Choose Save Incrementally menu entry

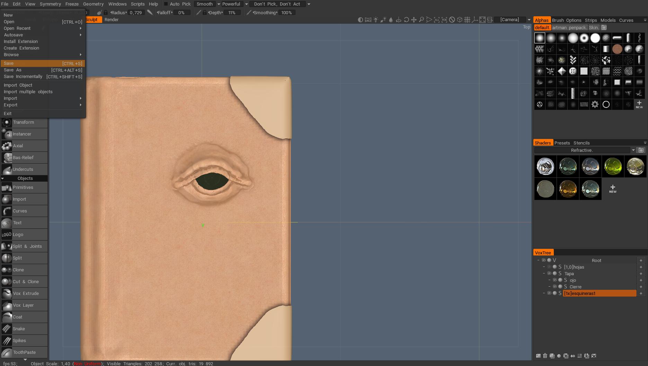pyautogui.click(x=43, y=77)
